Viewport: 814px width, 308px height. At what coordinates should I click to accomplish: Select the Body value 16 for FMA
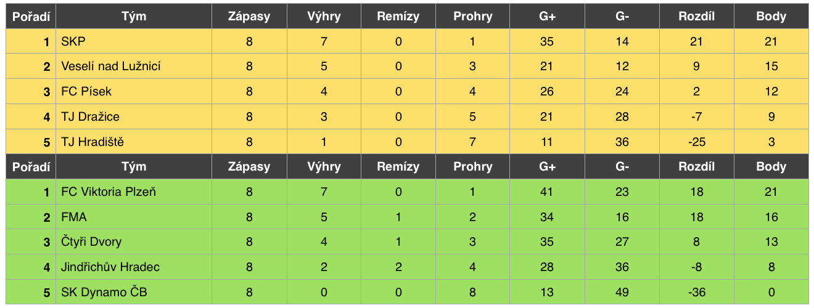coord(771,217)
